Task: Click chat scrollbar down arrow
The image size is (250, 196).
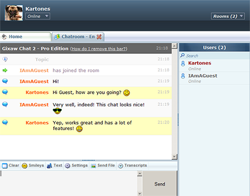Action: pos(174,156)
